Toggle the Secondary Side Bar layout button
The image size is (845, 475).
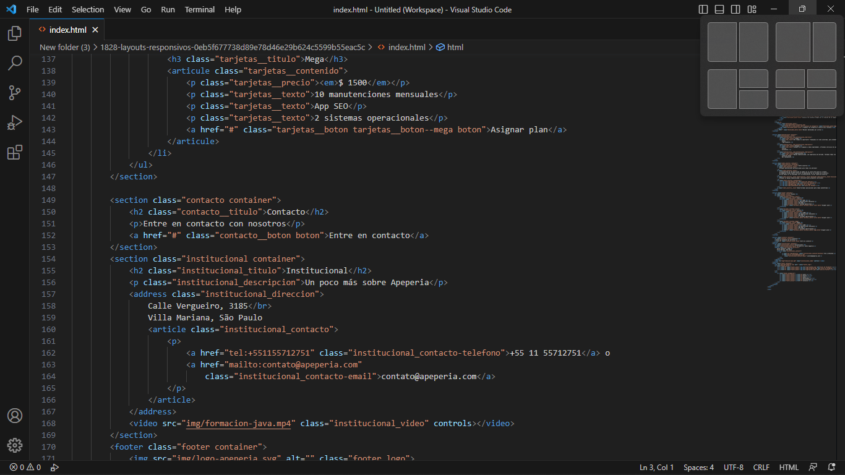(x=736, y=9)
